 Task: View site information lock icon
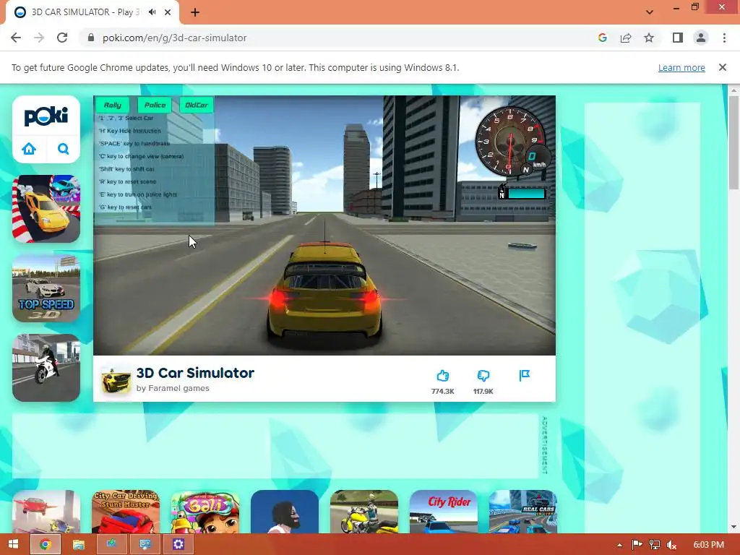point(91,38)
